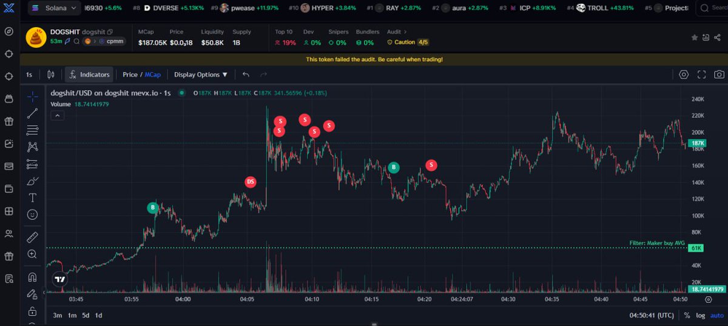Collapse the chart legend chevron
This screenshot has height=326, width=728.
pos(57,115)
